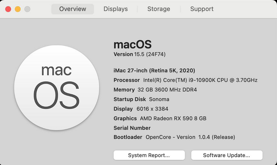
Task: Click the large macOS heading
Action: [x=133, y=44]
